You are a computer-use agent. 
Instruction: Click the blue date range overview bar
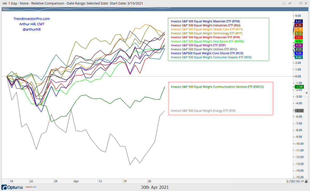pyautogui.click(x=155, y=9)
